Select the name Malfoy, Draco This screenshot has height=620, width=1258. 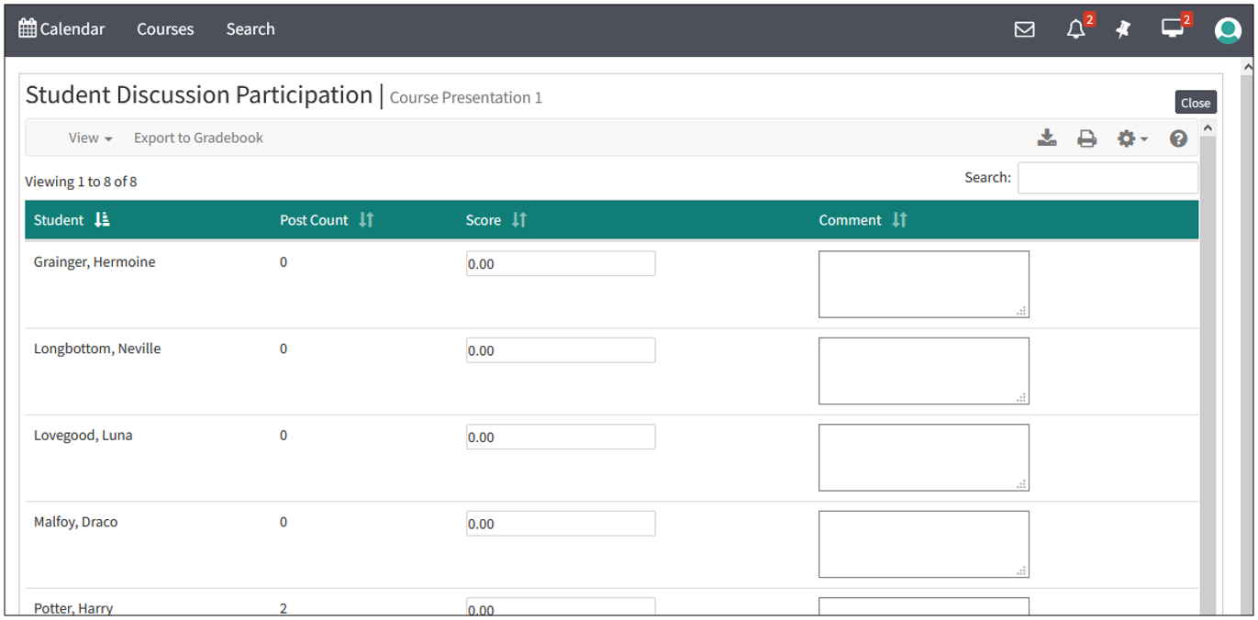75,522
